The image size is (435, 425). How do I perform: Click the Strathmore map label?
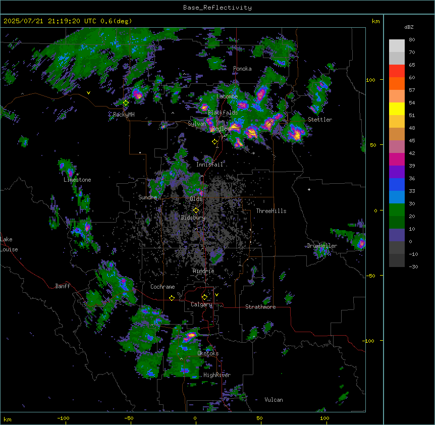point(260,307)
